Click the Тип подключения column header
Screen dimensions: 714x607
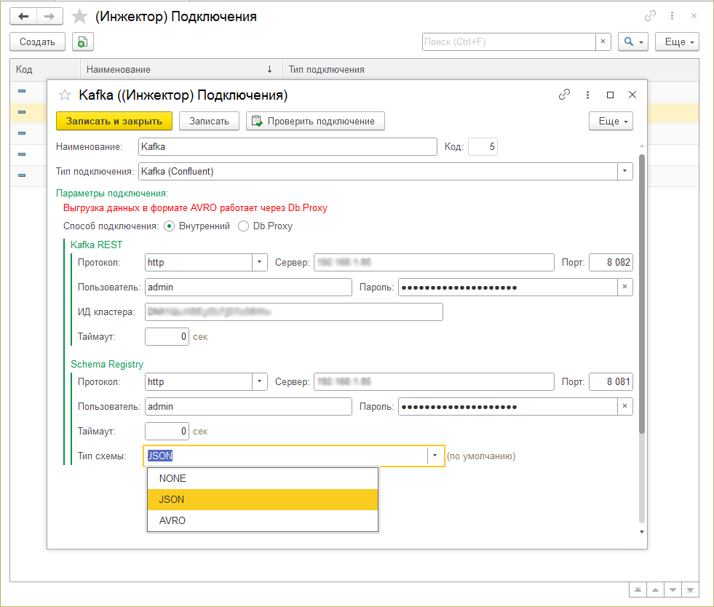(491, 70)
